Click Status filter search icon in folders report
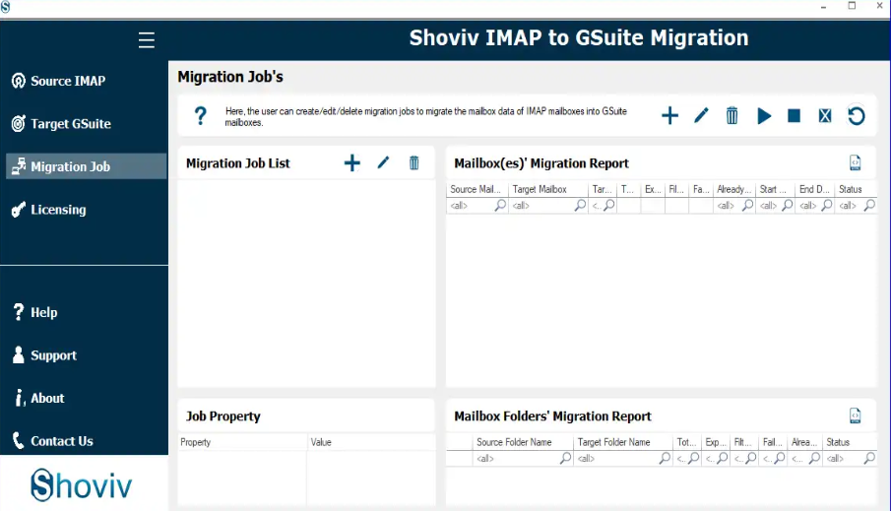Image resolution: width=891 pixels, height=511 pixels. point(869,458)
